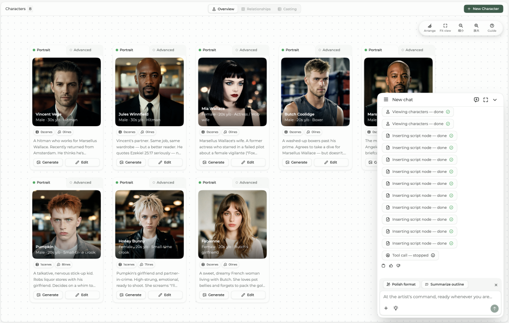This screenshot has width=509, height=323.
Task: Expand chat panel to fullscreen
Action: point(486,100)
